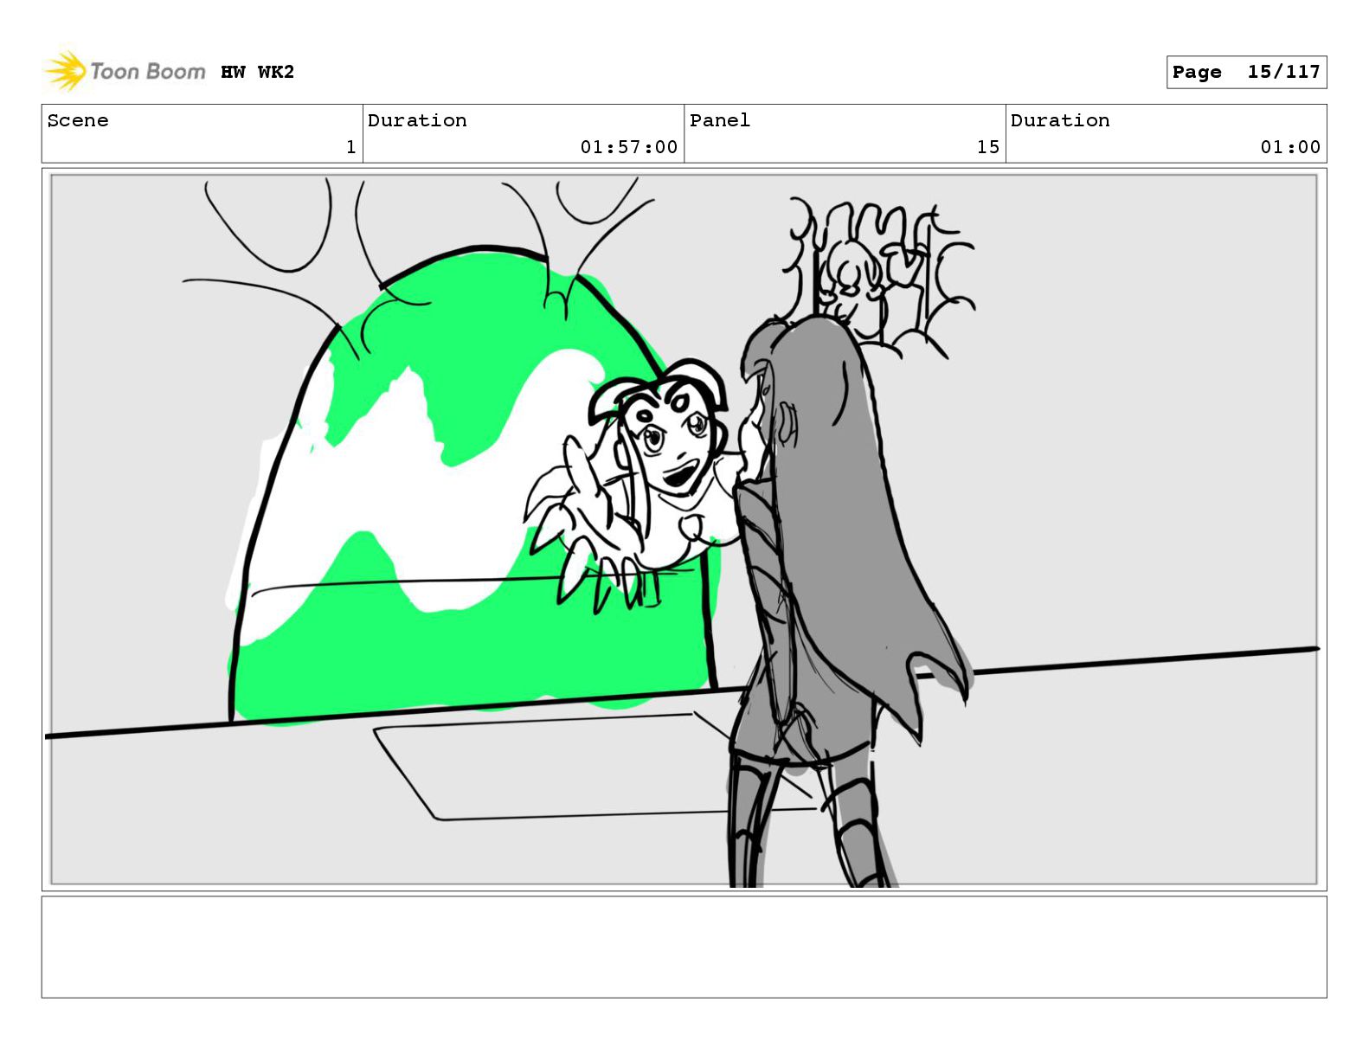Click the 'Page 15/117' page indicator
The width and height of the screenshot is (1369, 1060).
[1246, 72]
